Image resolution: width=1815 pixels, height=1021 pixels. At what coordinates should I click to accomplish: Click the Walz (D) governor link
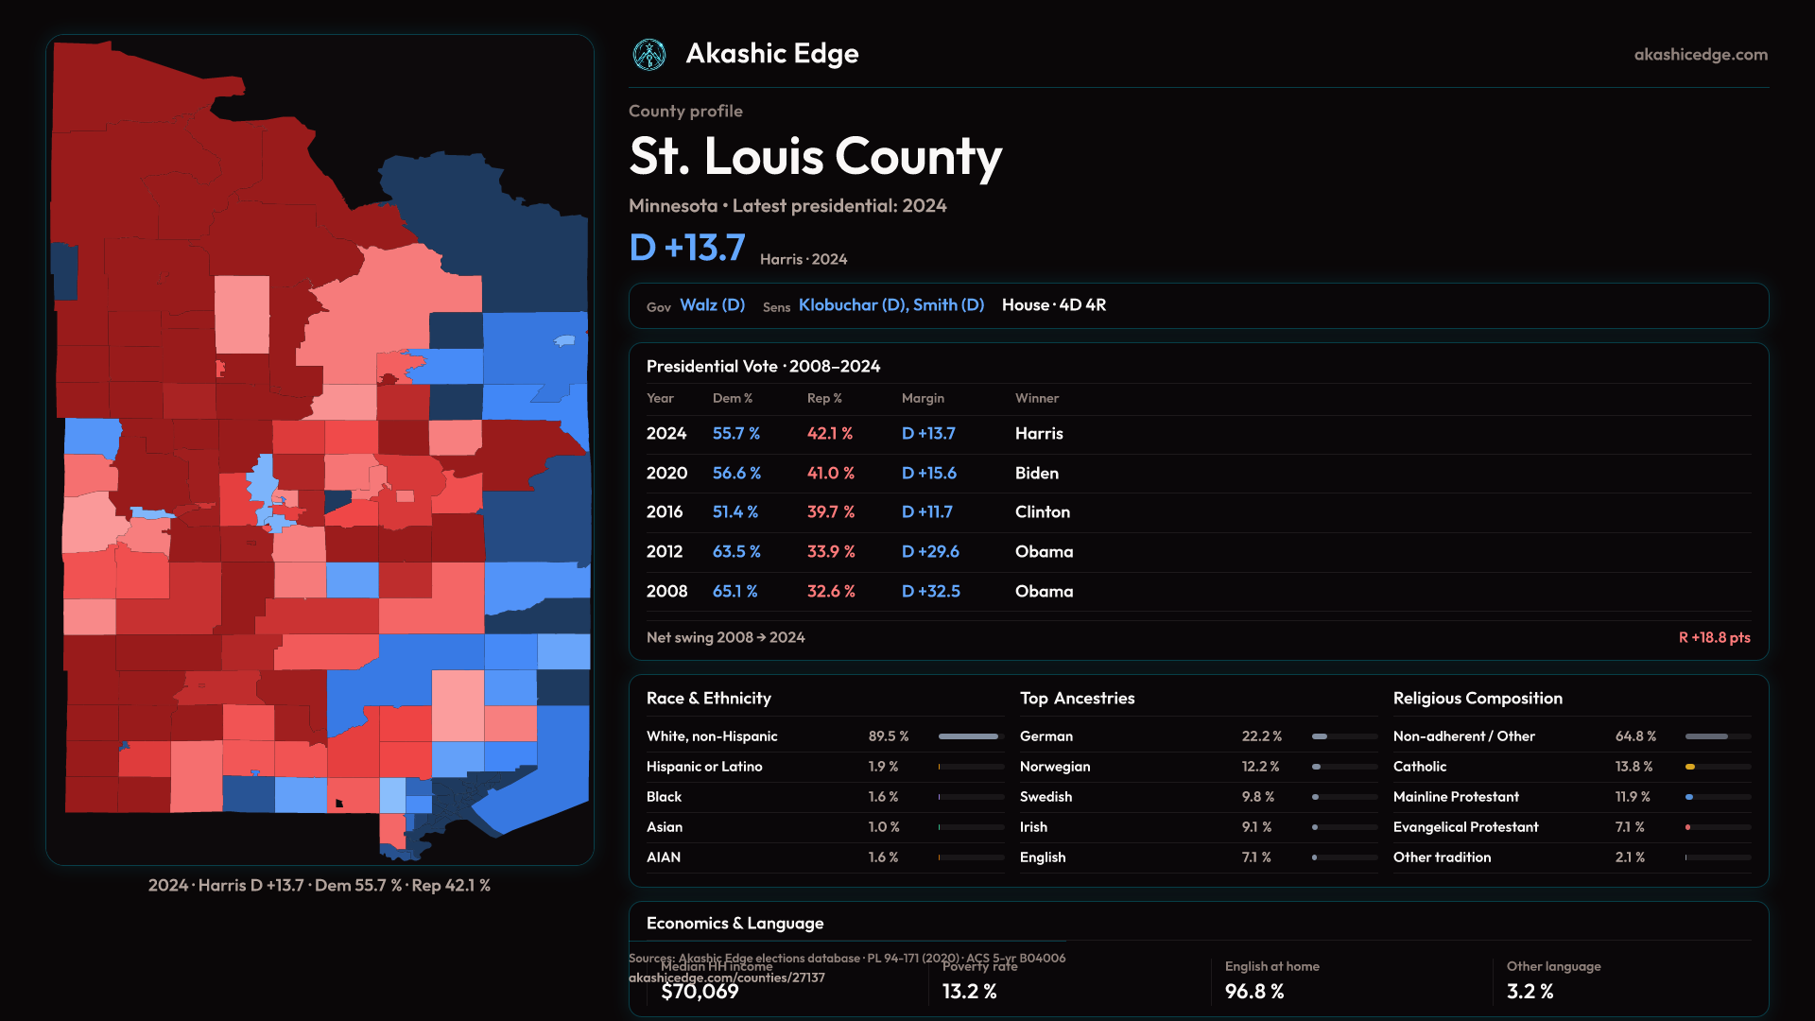pyautogui.click(x=712, y=305)
